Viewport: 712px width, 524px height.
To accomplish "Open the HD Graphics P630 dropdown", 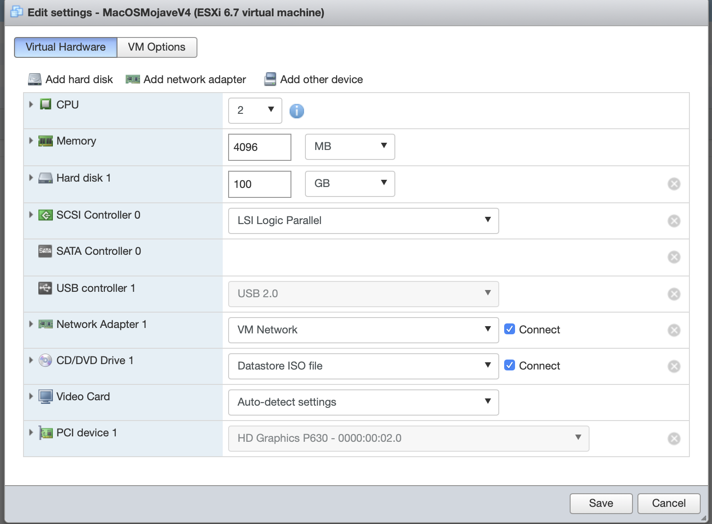I will (x=409, y=439).
